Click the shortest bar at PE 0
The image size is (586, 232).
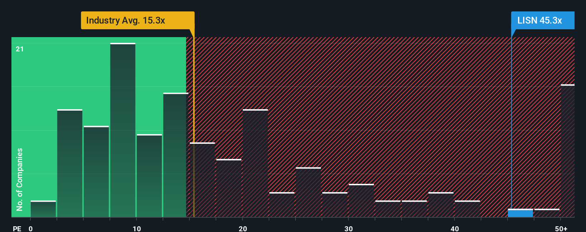43,209
